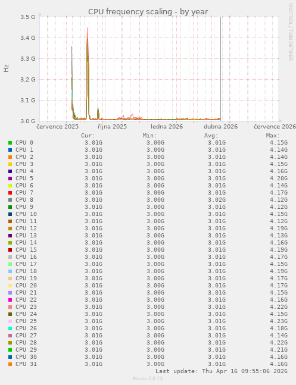
Task: Pick the brown swatch beside CPU 11
Action: (x=10, y=221)
